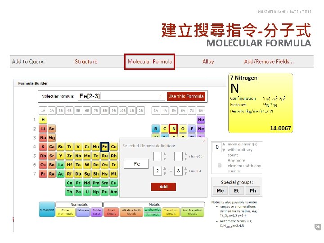Click minimum count field showing 2
Image resolution: width=324 pixels, height=243 pixels.
157,171
